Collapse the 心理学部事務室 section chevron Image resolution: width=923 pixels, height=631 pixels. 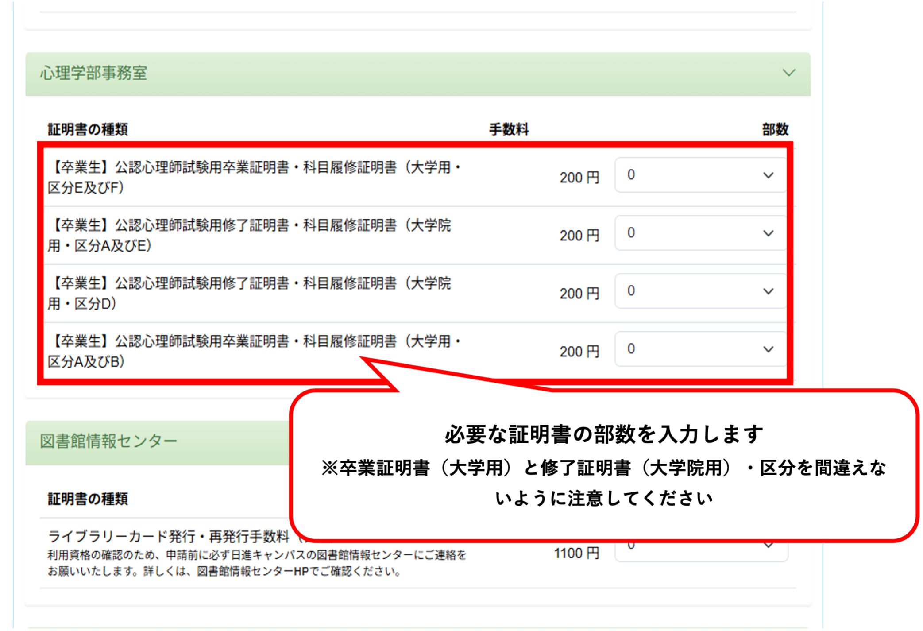[788, 73]
